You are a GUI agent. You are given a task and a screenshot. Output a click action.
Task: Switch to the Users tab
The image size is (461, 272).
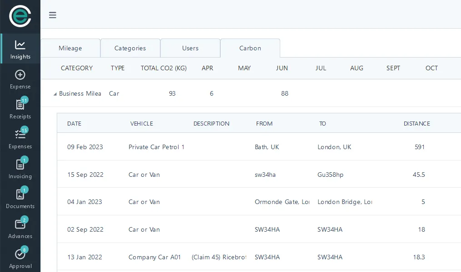pos(190,48)
